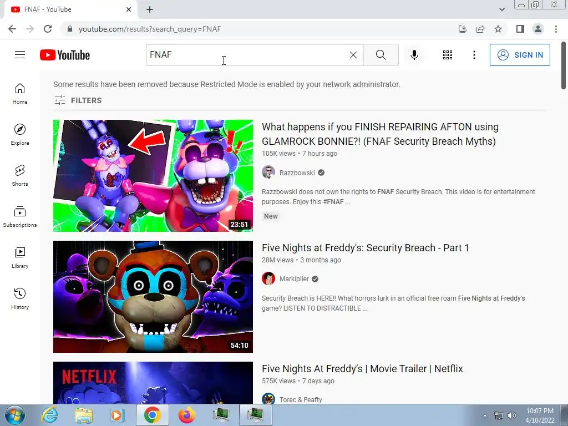This screenshot has width=568, height=426.
Task: Click the Markiplier channel avatar
Action: 268,278
